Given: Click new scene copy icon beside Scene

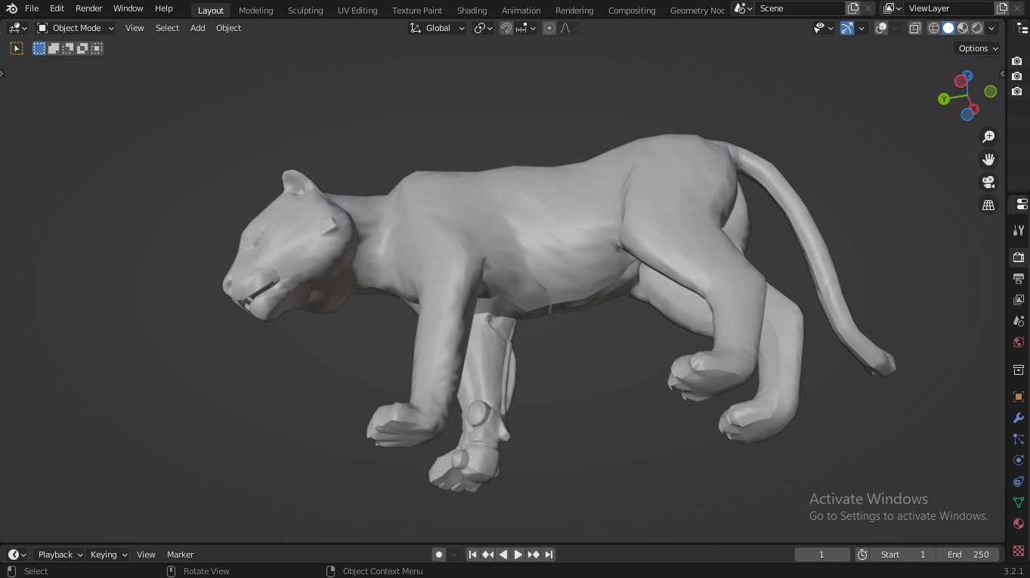Looking at the screenshot, I should (853, 8).
